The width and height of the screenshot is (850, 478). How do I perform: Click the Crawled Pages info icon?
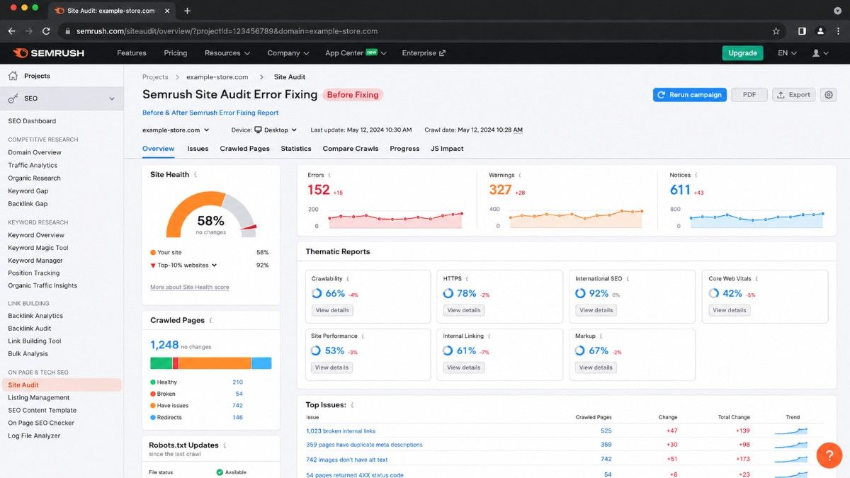click(x=210, y=321)
